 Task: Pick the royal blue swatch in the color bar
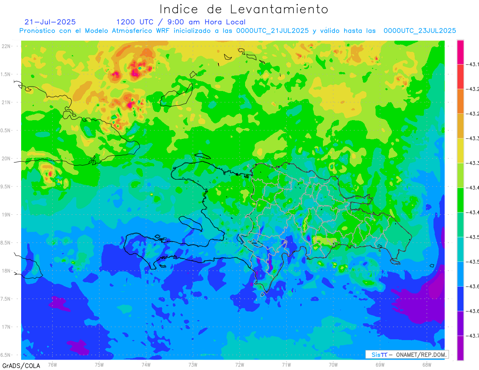coord(460,299)
